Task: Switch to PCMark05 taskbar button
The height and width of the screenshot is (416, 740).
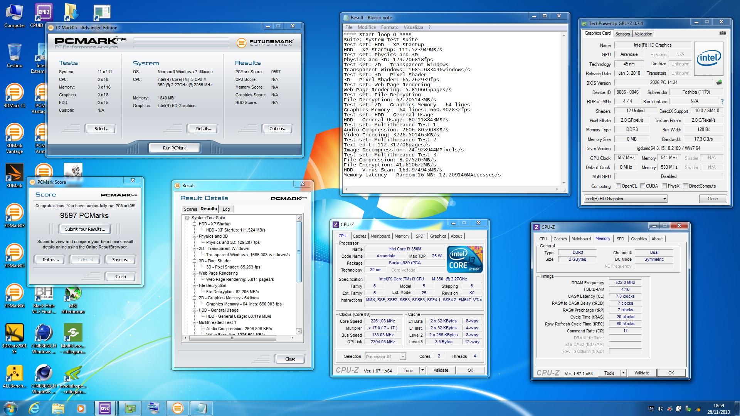Action: tap(177, 408)
